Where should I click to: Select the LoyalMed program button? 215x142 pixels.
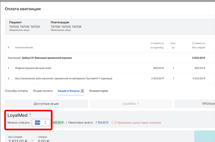pos(131,104)
